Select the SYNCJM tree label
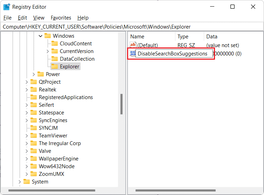This screenshot has width=264, height=195. click(48, 128)
